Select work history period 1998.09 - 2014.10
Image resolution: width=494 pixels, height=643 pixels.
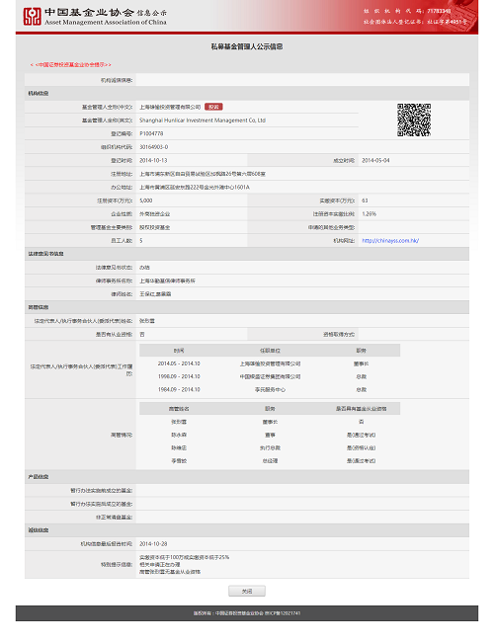[179, 376]
